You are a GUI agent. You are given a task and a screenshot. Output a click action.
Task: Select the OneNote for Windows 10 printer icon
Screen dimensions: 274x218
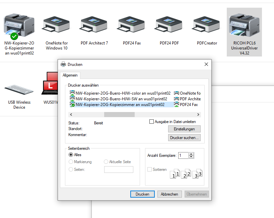(56, 24)
